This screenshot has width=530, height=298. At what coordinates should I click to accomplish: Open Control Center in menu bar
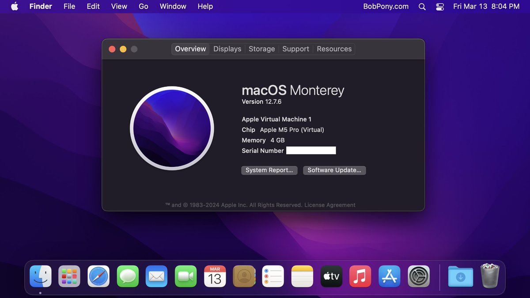click(440, 7)
